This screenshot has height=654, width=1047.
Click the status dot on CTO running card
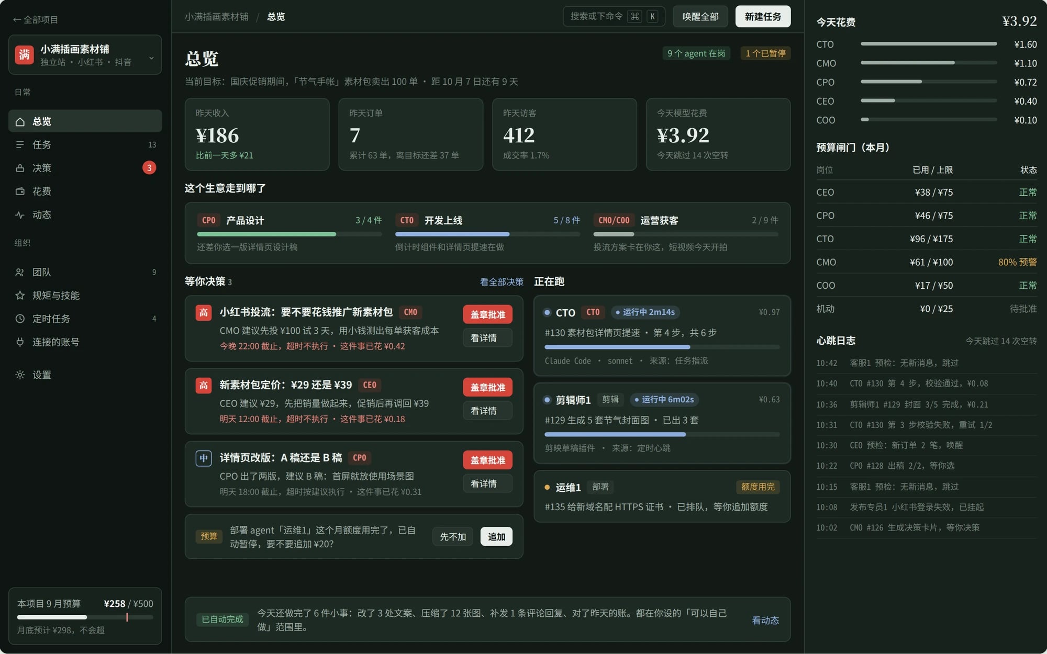pyautogui.click(x=547, y=312)
